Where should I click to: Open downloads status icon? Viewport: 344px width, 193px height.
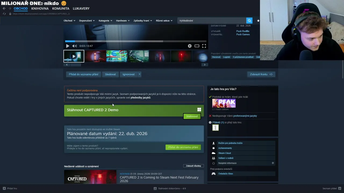coord(155,188)
